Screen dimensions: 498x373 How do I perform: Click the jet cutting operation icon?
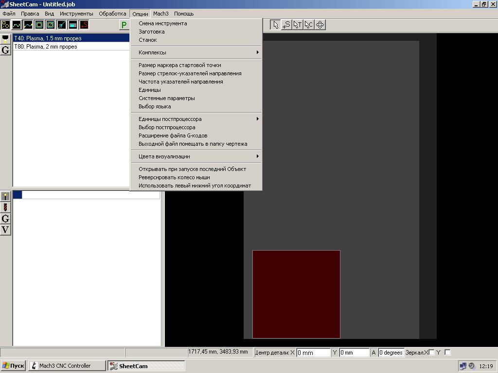click(x=5, y=196)
